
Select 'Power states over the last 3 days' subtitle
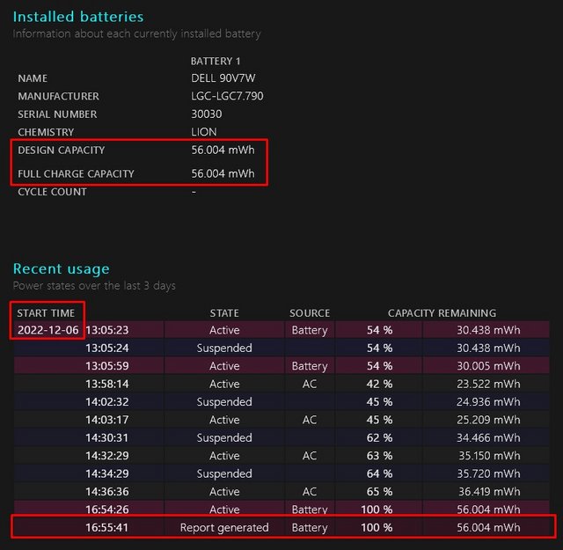pyautogui.click(x=94, y=286)
